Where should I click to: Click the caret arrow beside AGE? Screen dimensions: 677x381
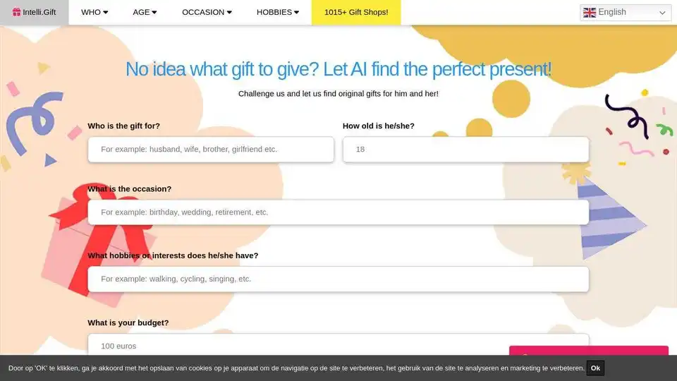click(154, 13)
